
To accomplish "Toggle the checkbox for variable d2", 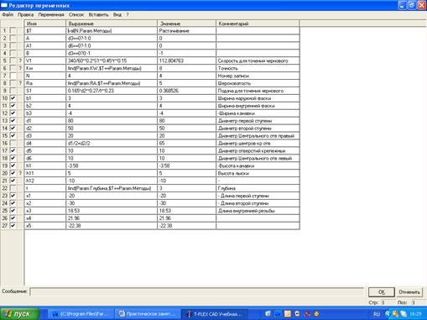I will click(x=13, y=128).
